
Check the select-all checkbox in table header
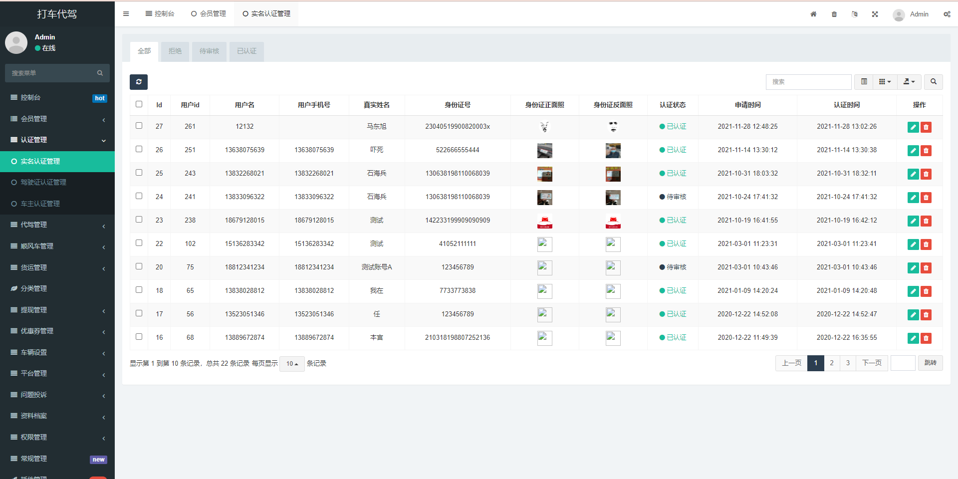click(x=139, y=104)
